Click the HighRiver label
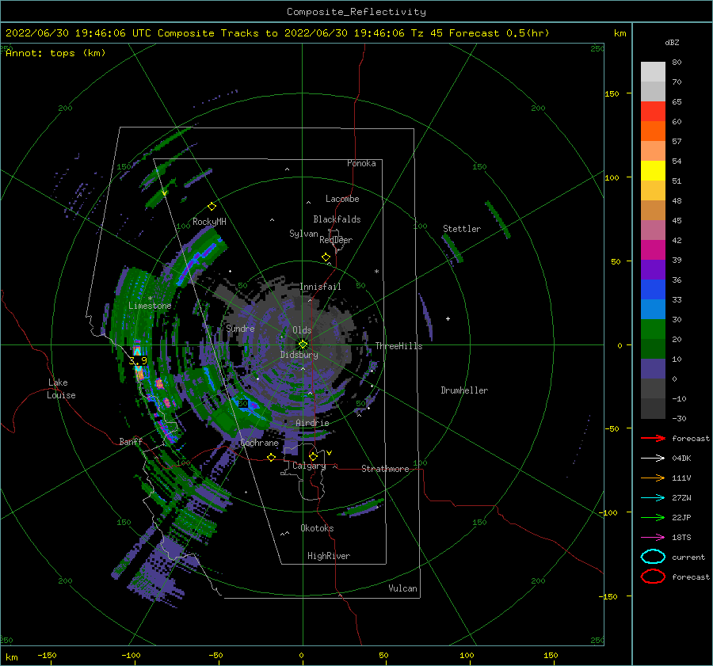 pos(329,556)
